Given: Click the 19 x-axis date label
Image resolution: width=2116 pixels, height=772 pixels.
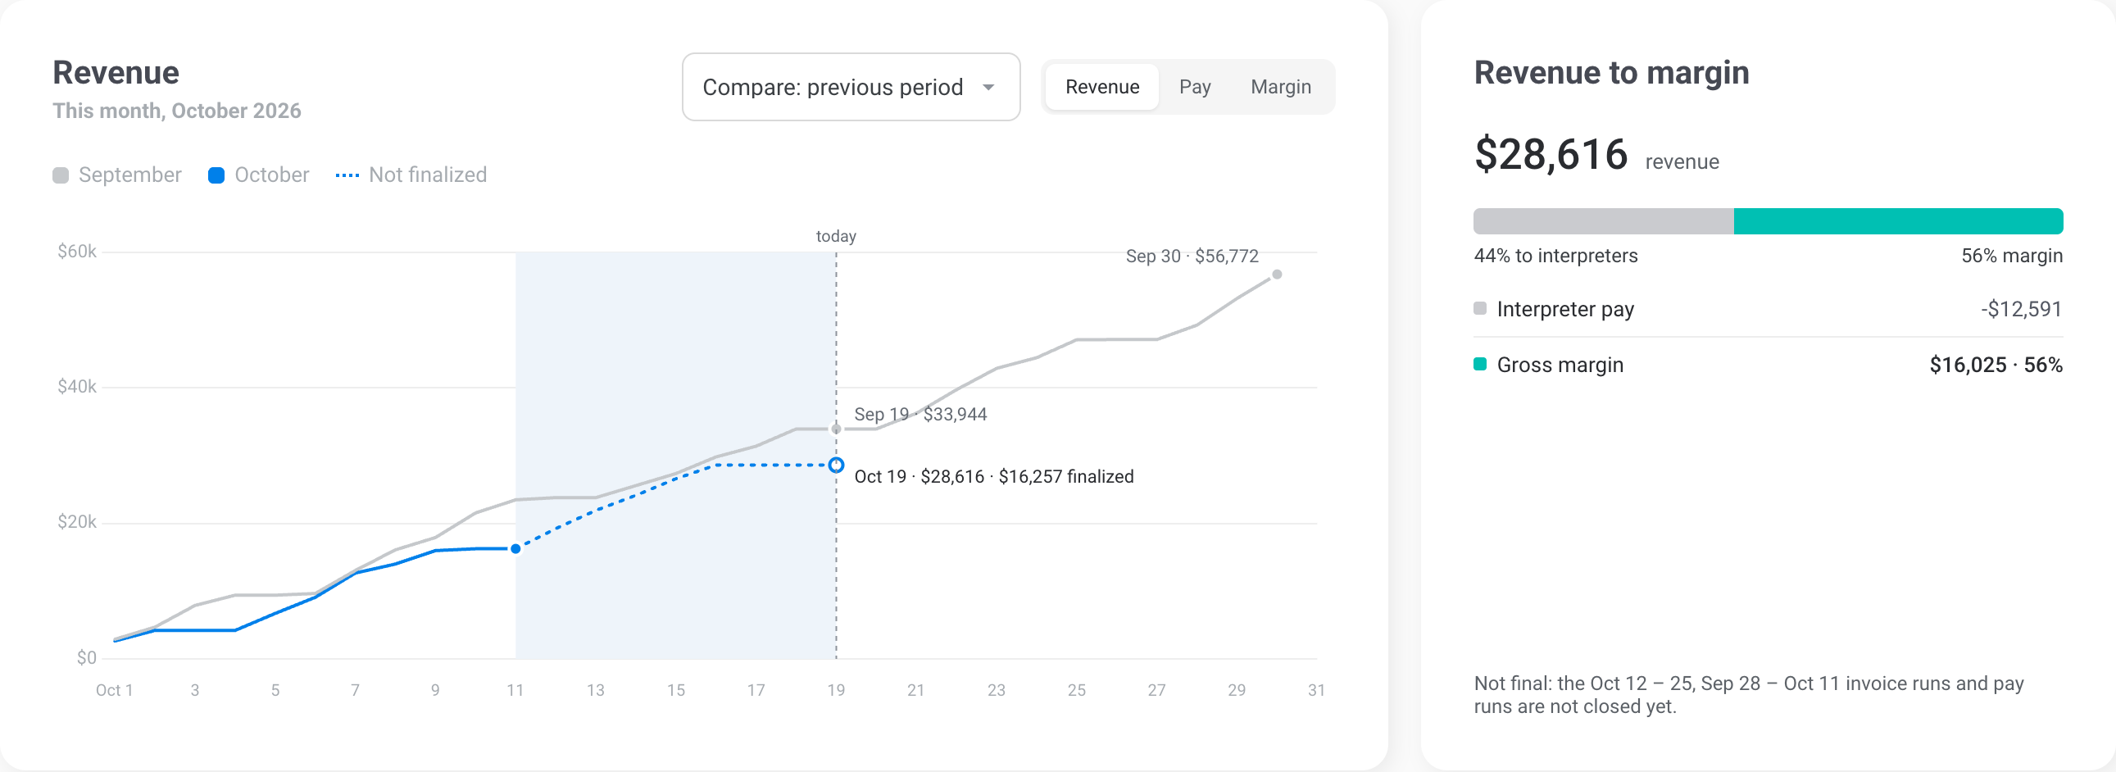Looking at the screenshot, I should coord(836,691).
